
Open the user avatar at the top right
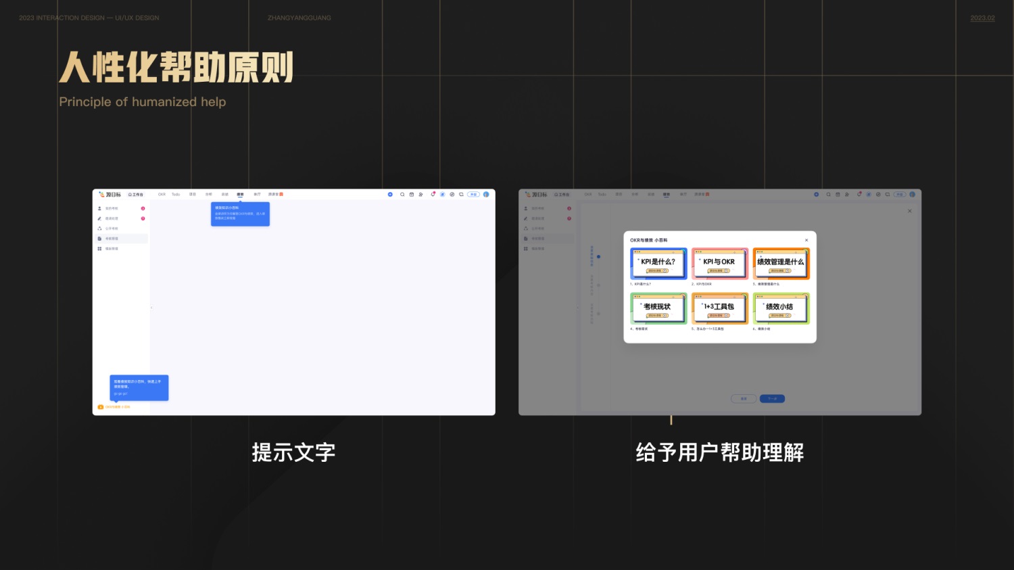pos(486,194)
